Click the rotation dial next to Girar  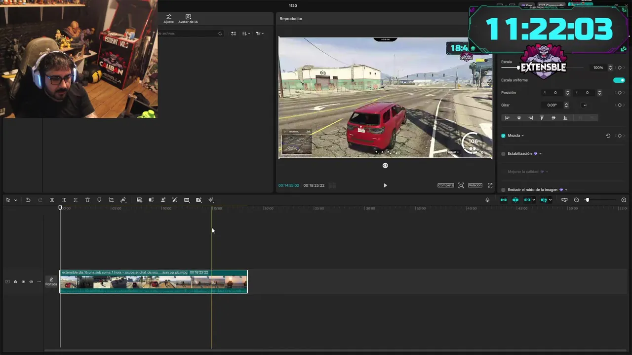coord(585,105)
